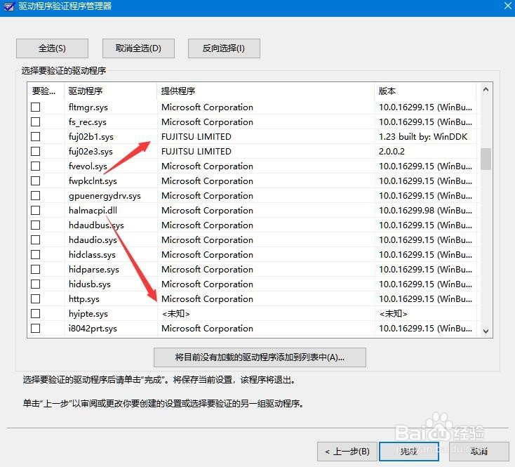Select the fvevol.sys checkbox
The width and height of the screenshot is (515, 467).
[x=36, y=166]
